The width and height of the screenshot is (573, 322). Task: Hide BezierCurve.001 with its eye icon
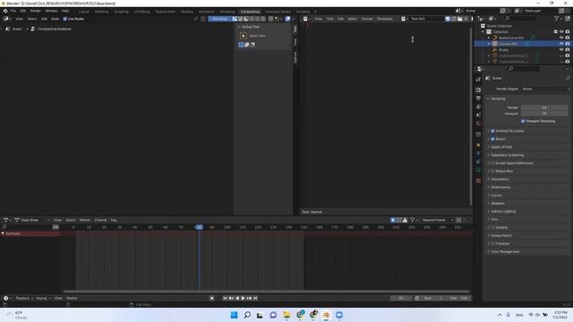tap(561, 38)
